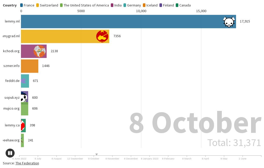Click the lemmy.ca row label
Viewport: 264px width, 168px height.
[12, 125]
